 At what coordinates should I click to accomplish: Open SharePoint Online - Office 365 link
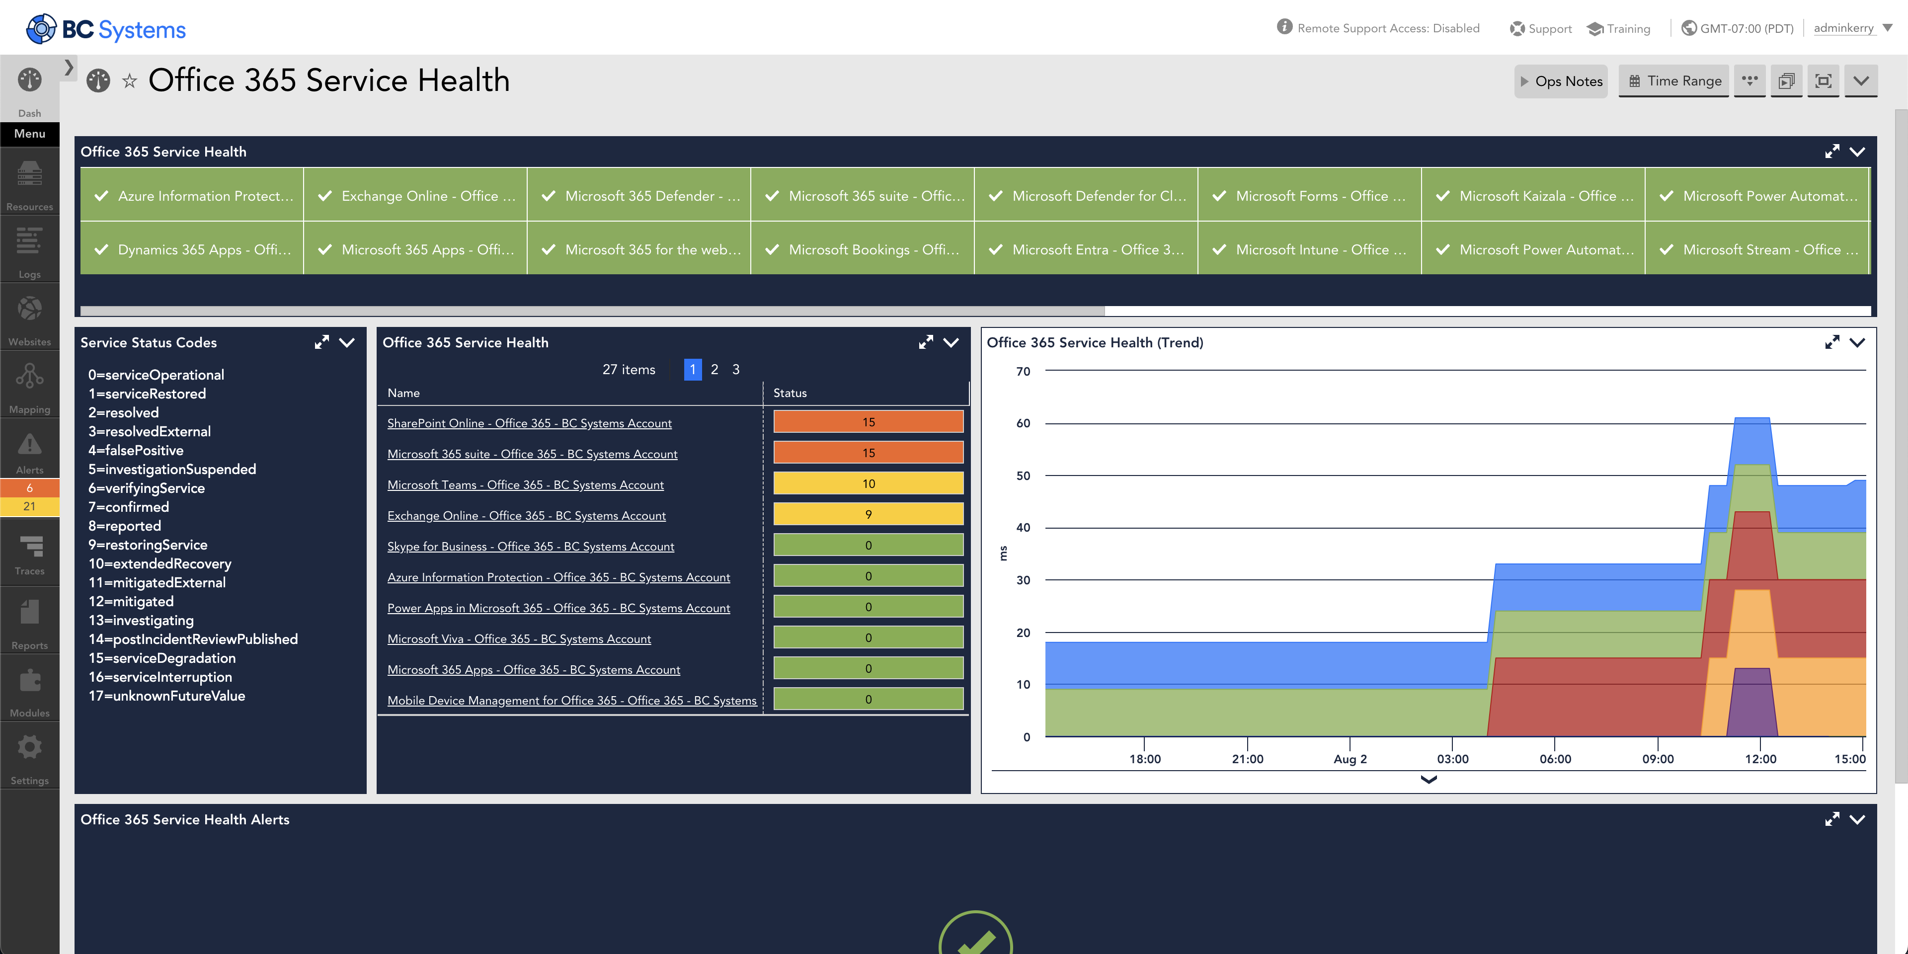tap(530, 423)
